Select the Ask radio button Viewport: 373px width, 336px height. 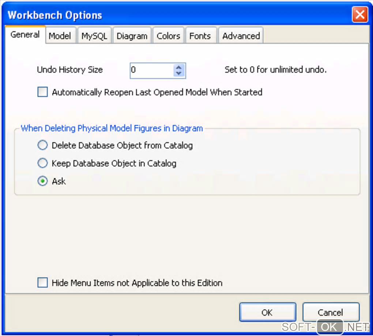tap(43, 181)
